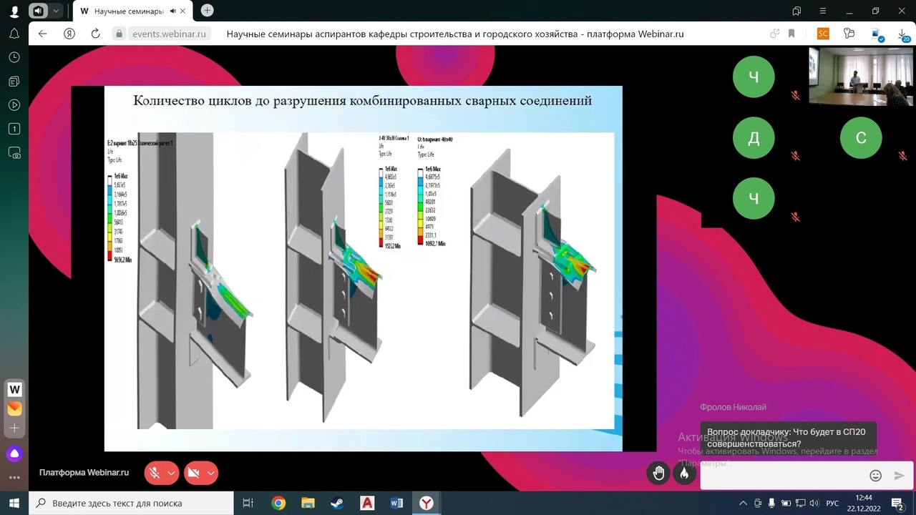
Task: Show hidden system tray icons
Action: coord(743,503)
